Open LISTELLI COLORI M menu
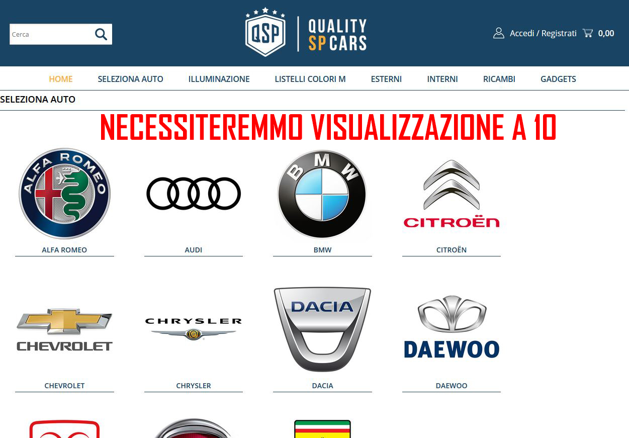 pyautogui.click(x=310, y=79)
